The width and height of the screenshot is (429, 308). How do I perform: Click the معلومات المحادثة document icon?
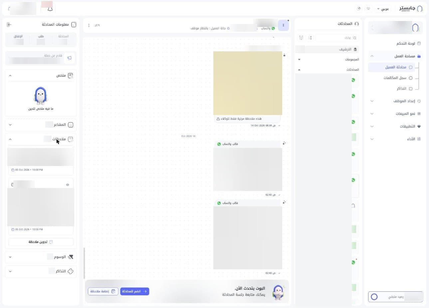click(74, 25)
